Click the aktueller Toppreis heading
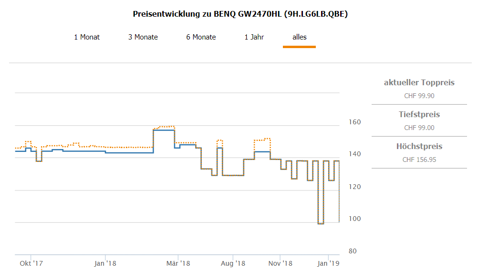 [x=419, y=83]
